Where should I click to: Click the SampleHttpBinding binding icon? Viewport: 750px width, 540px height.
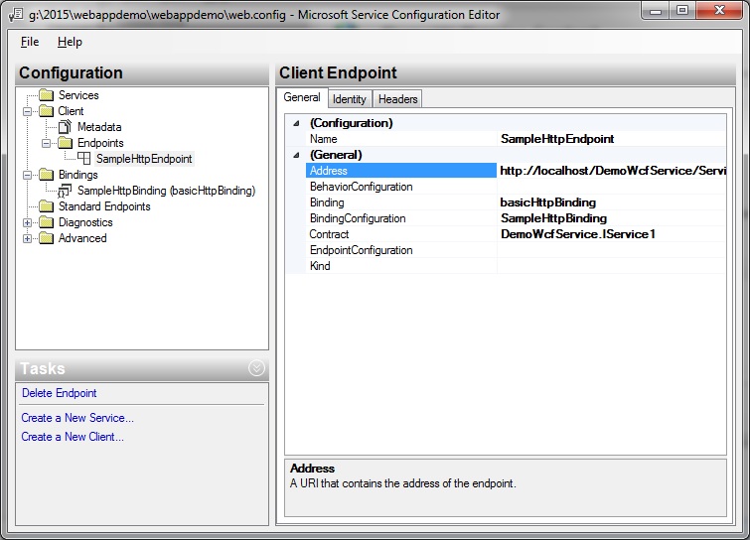click(x=65, y=191)
